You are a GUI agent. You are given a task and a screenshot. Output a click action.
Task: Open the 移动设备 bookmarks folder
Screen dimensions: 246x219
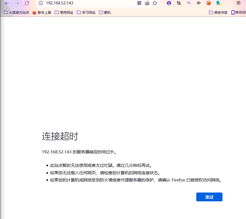click(x=239, y=12)
